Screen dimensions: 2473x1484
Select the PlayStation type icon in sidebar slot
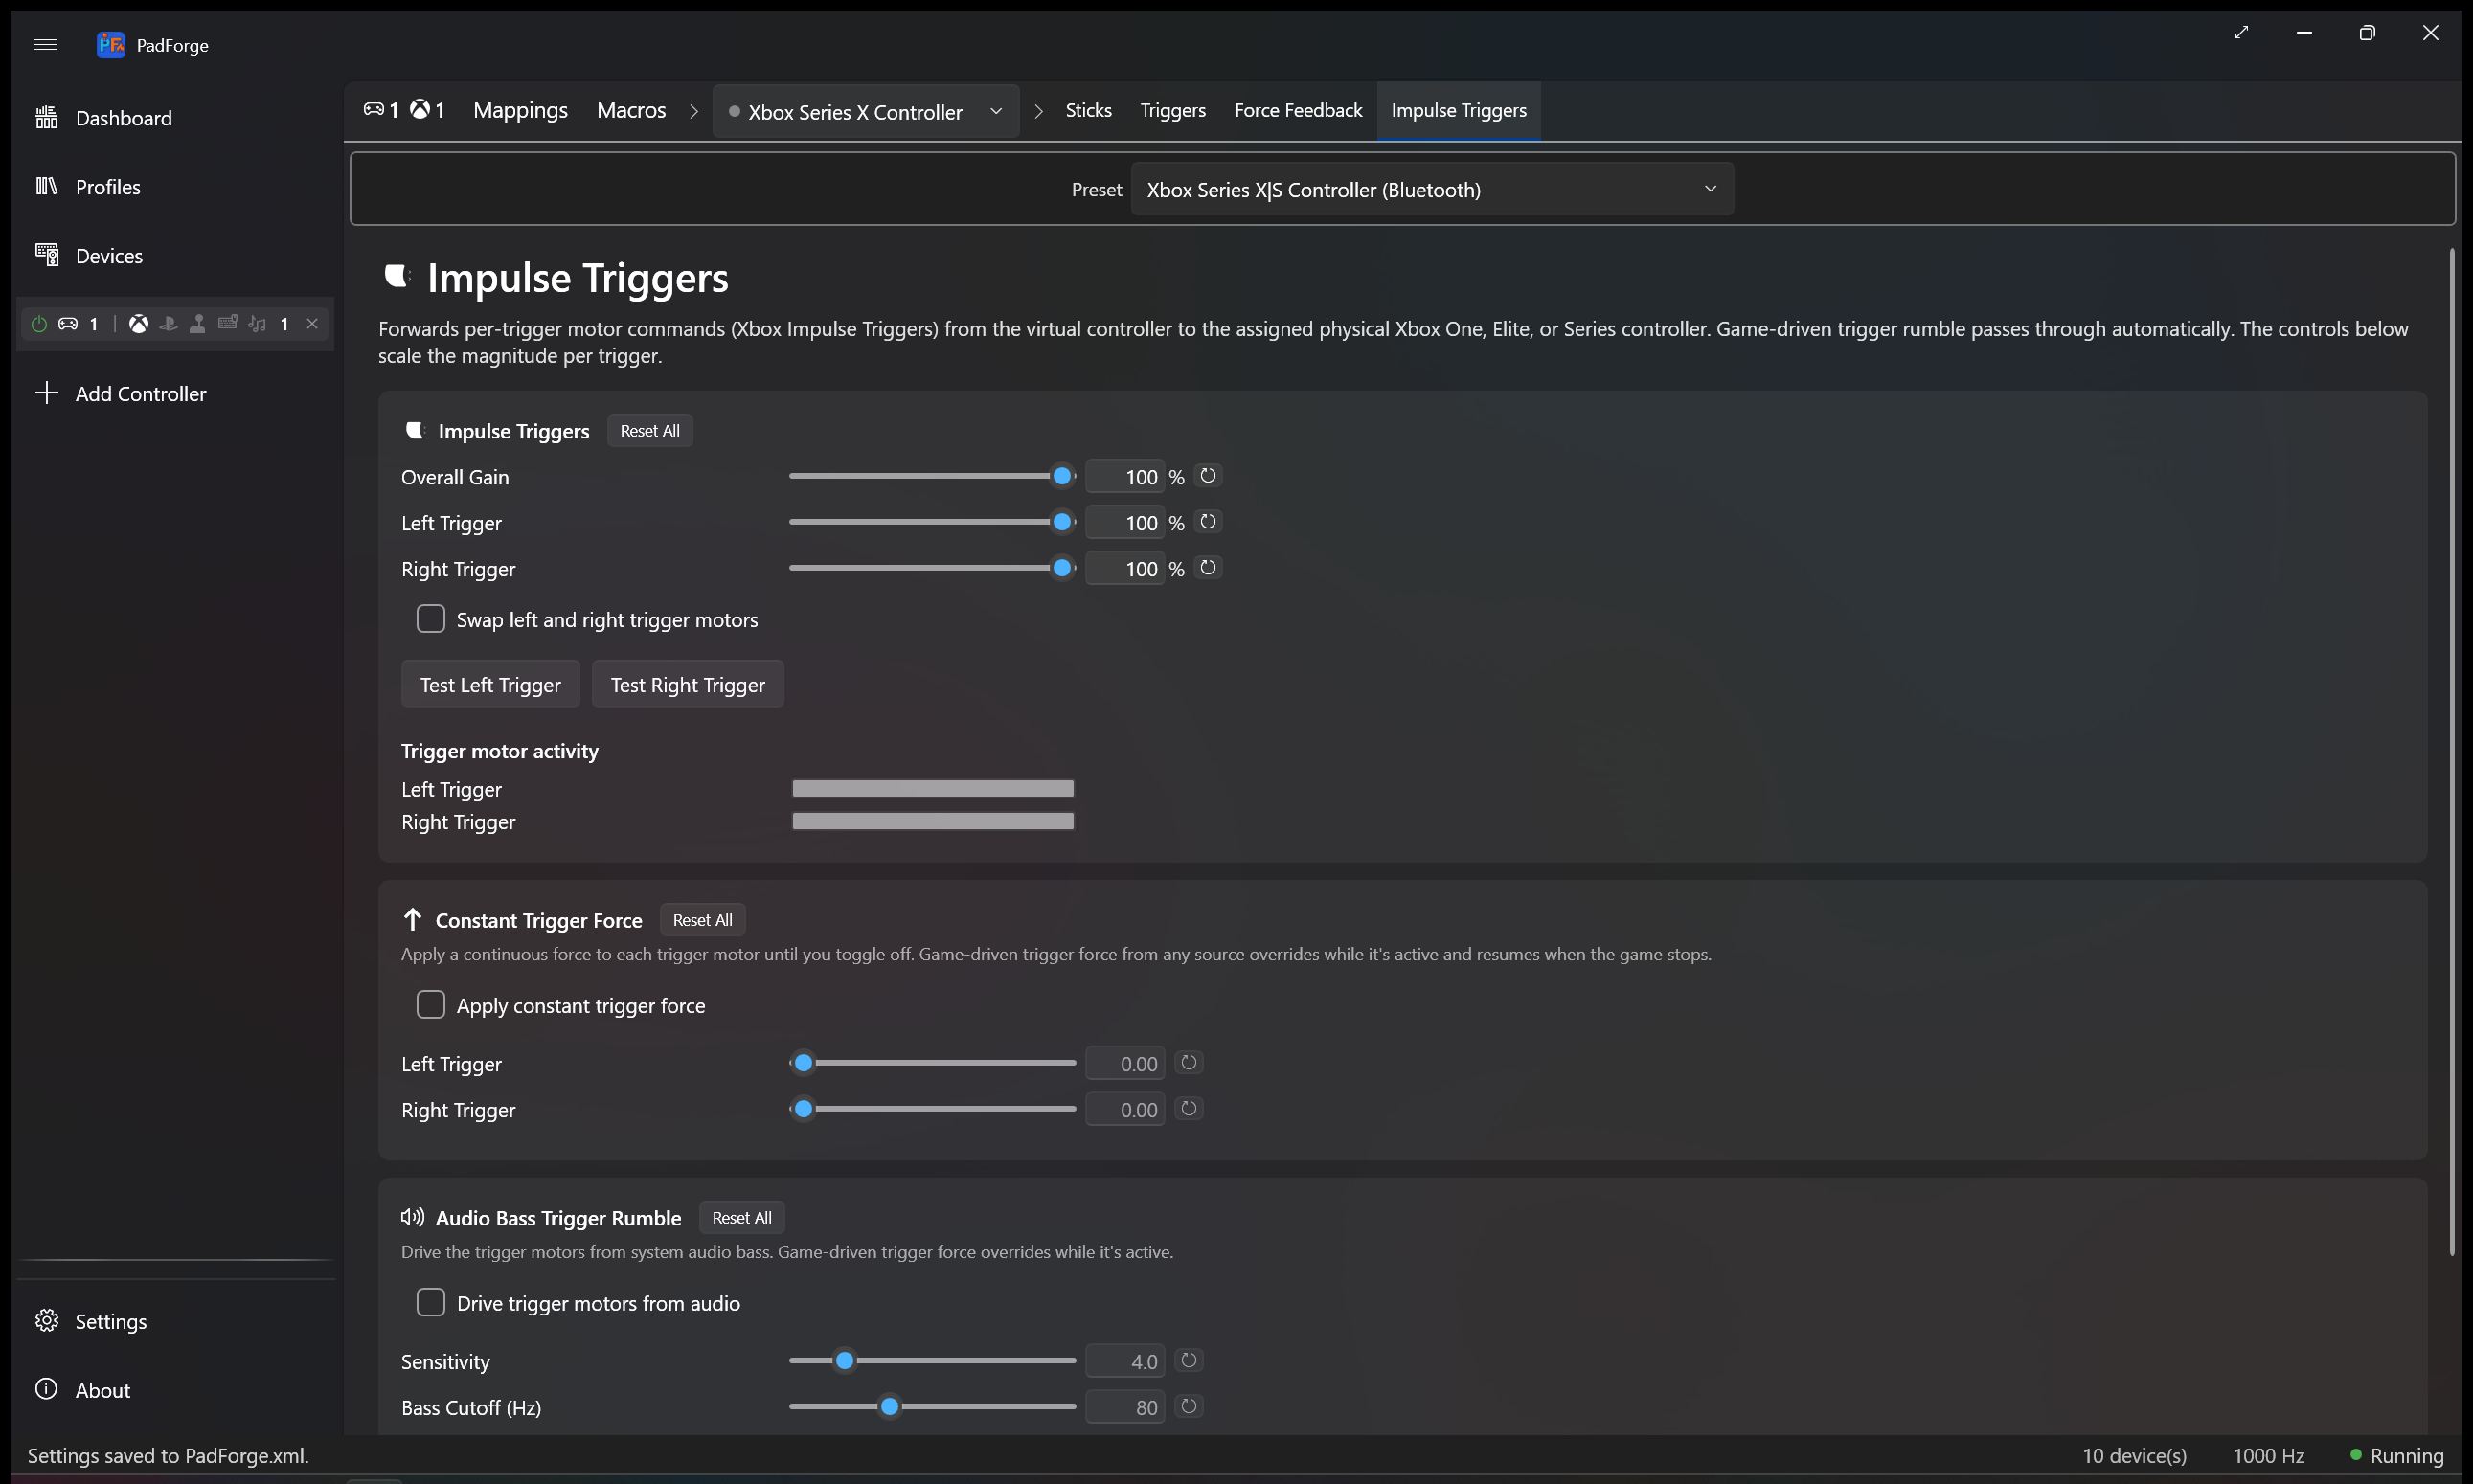coord(168,324)
